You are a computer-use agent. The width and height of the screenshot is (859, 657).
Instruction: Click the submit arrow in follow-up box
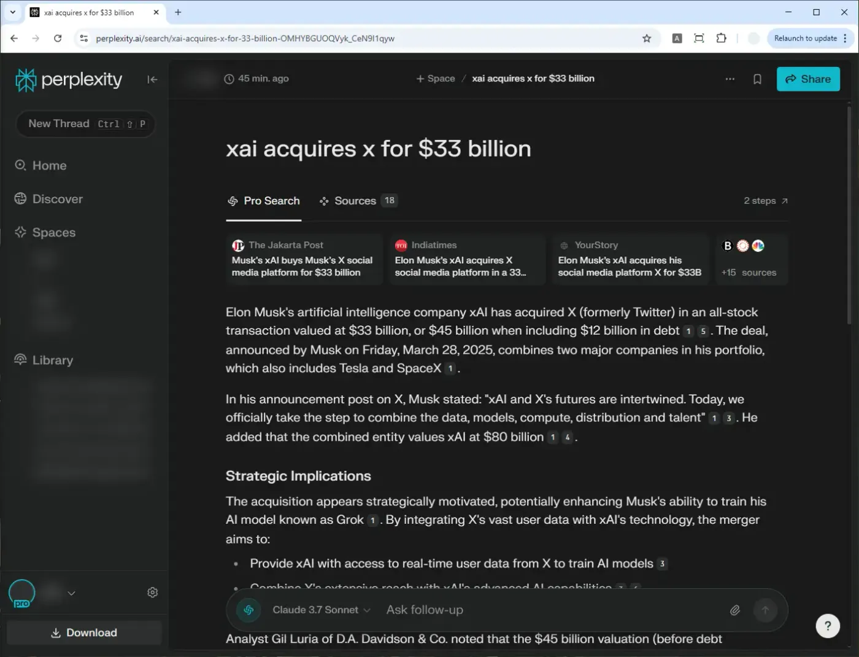pos(765,610)
